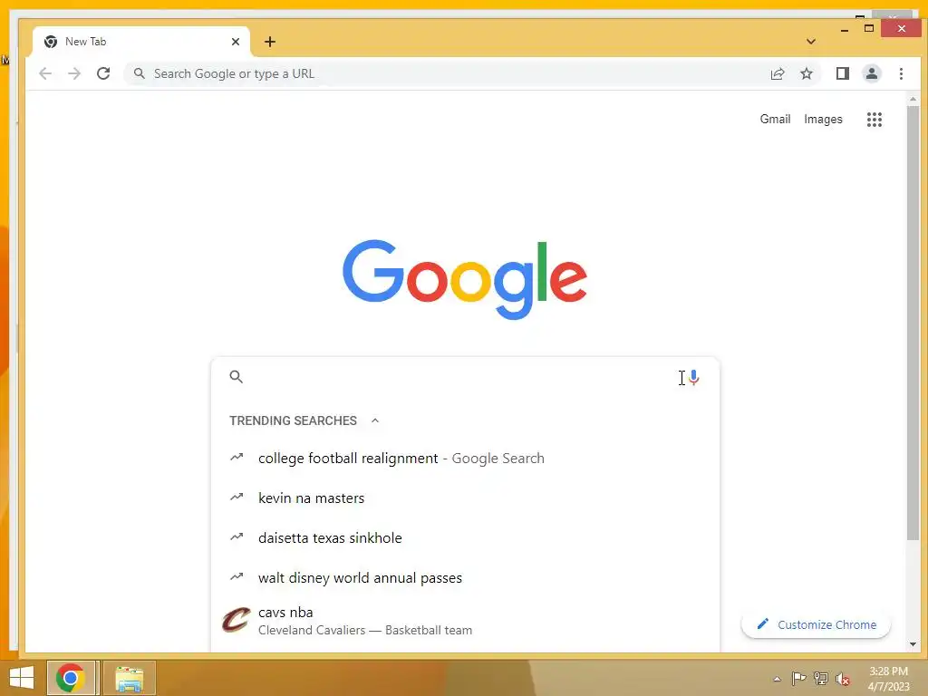The width and height of the screenshot is (928, 696).
Task: Choose 'cavs nba' suggestion
Action: pos(465,621)
